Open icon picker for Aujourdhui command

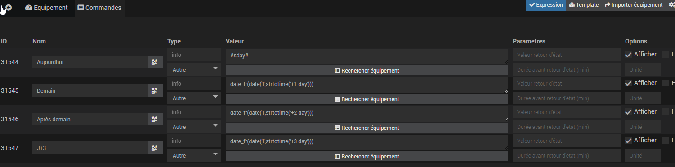(154, 62)
